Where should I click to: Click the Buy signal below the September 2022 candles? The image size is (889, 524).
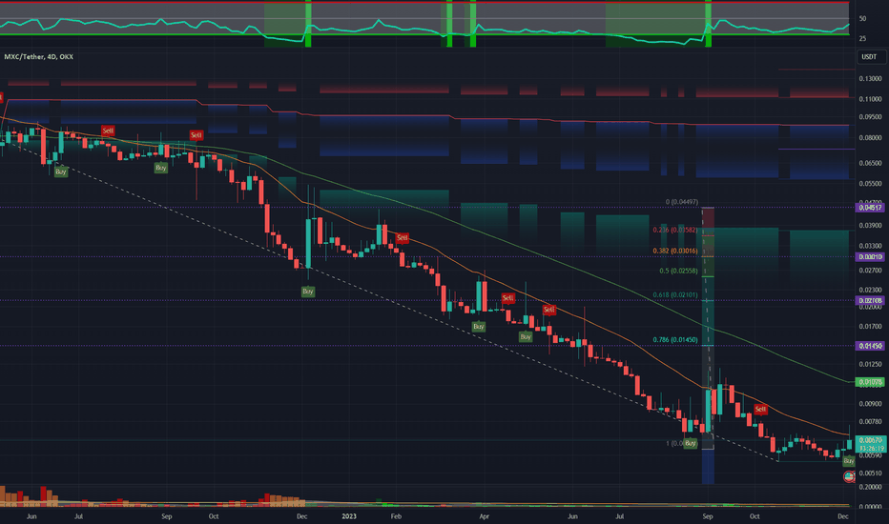[161, 168]
